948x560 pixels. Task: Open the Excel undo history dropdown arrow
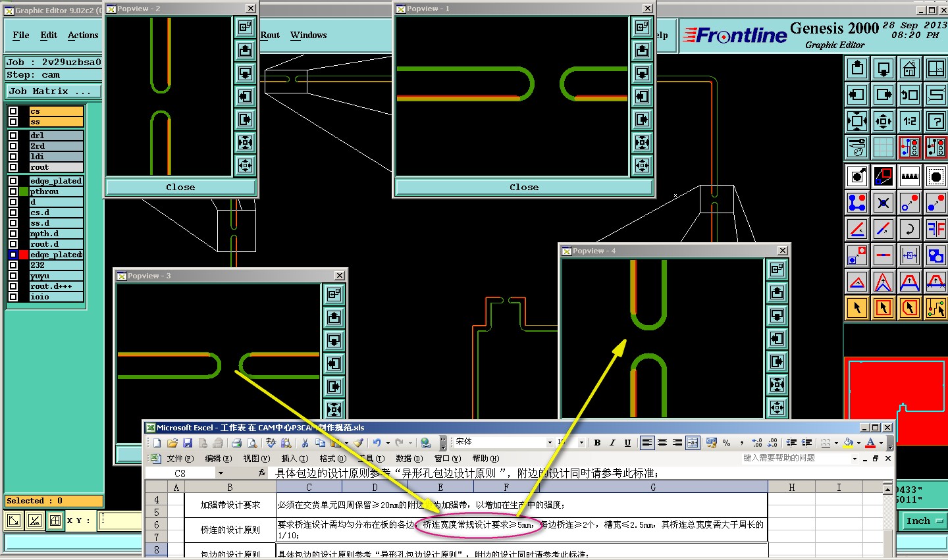(387, 443)
